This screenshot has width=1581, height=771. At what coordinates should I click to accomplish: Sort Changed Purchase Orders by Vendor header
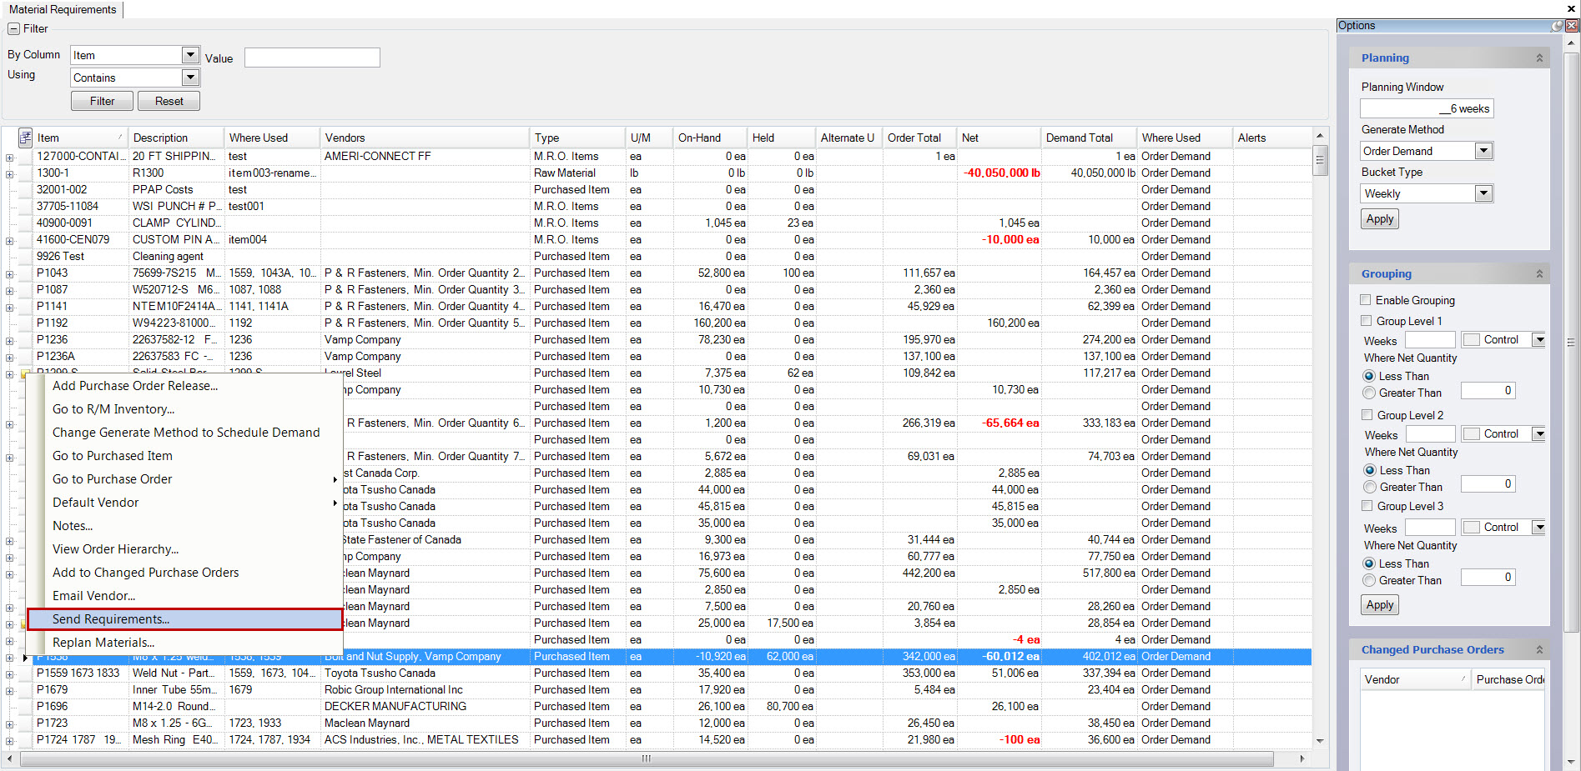[1415, 679]
